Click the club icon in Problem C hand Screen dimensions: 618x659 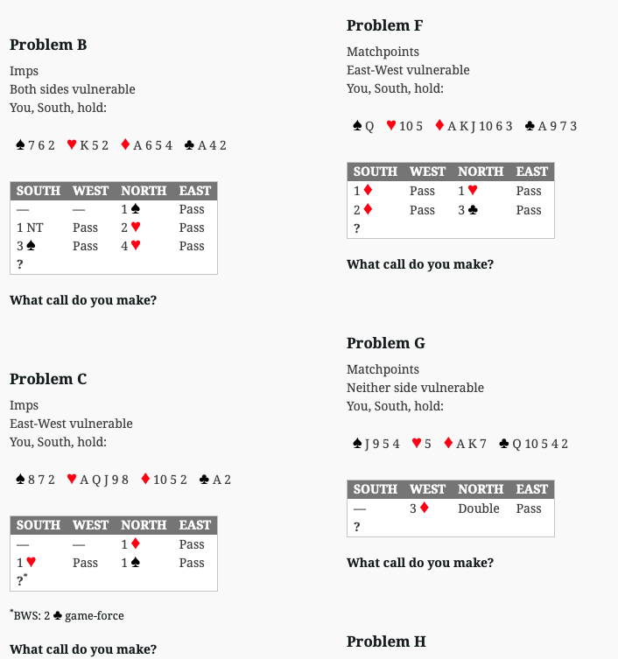tap(204, 479)
